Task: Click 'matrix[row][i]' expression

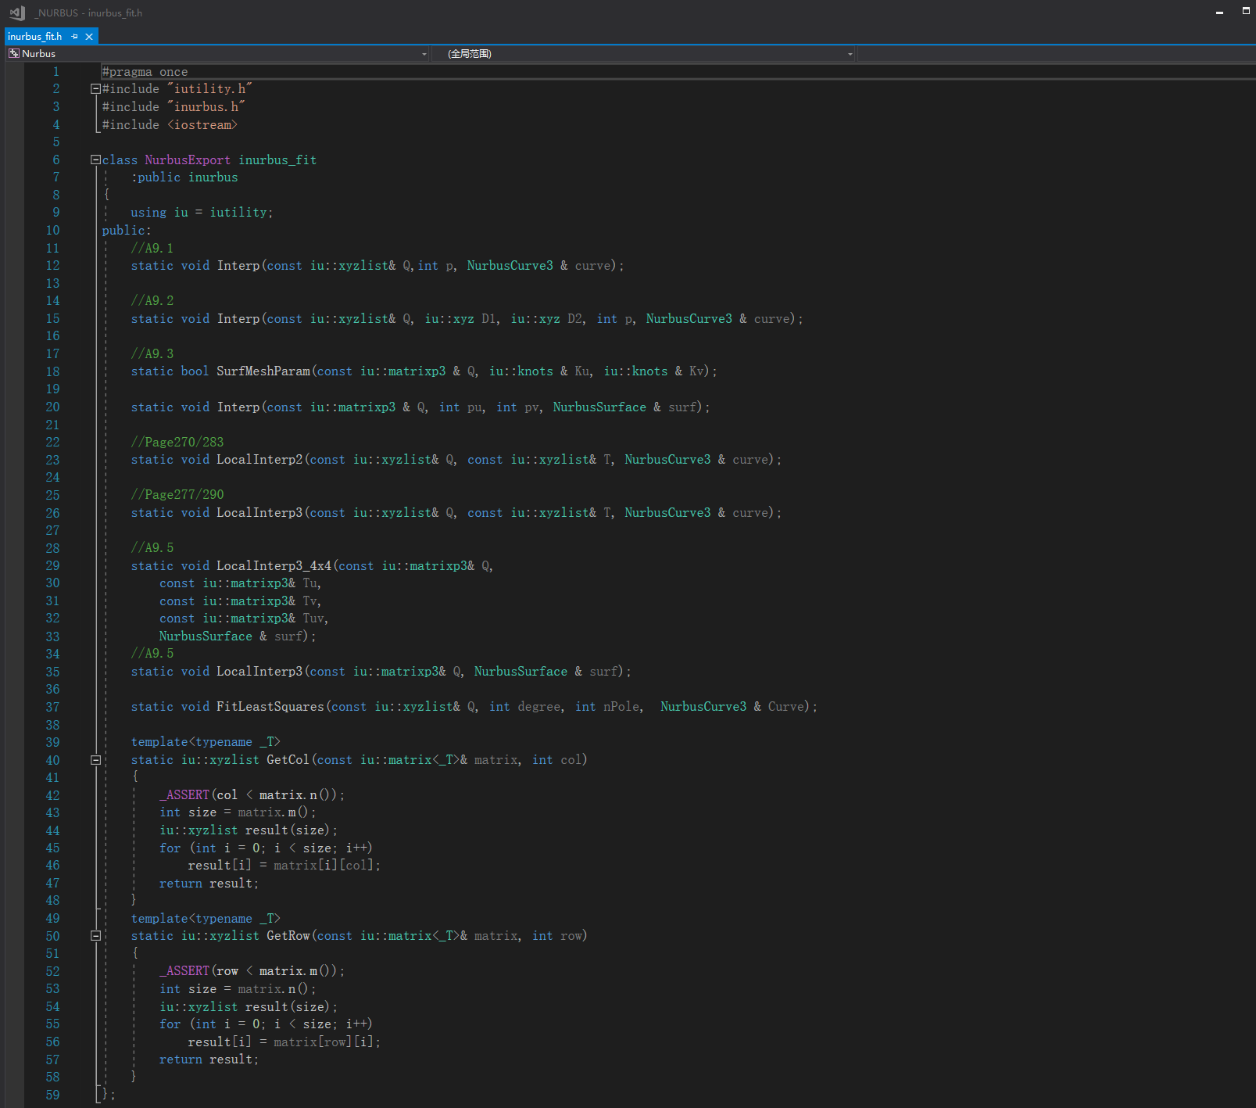Action: pyautogui.click(x=324, y=1042)
